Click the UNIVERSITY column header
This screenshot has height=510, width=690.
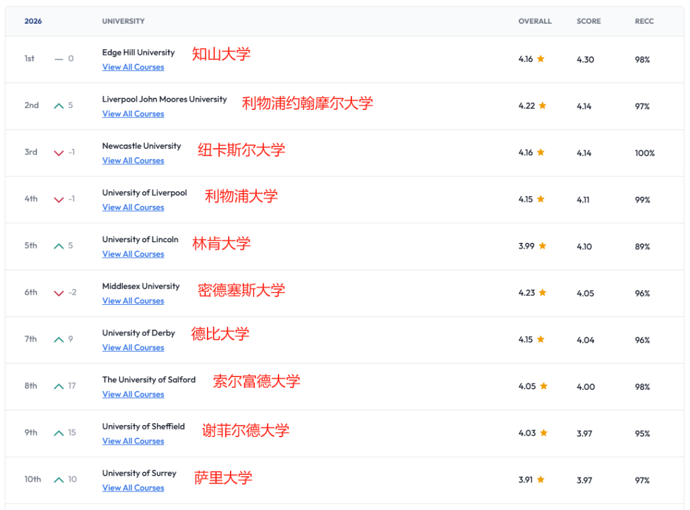123,21
